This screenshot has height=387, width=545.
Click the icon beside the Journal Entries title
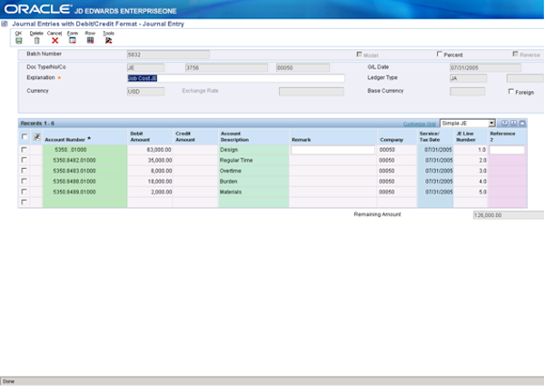click(x=5, y=24)
